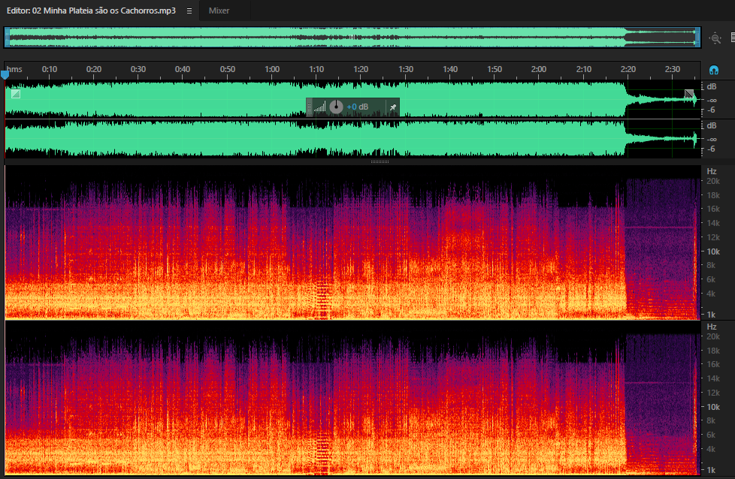This screenshot has height=479, width=735.
Task: Click the right handle of the overview navigator
Action: coord(698,38)
